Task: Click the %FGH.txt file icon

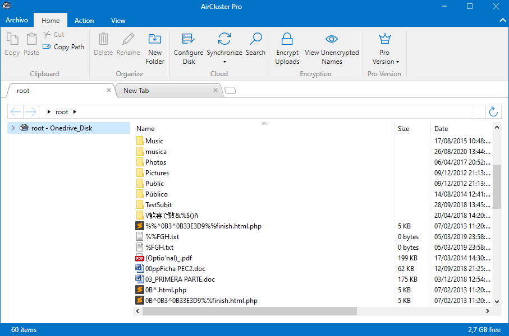Action: click(140, 248)
